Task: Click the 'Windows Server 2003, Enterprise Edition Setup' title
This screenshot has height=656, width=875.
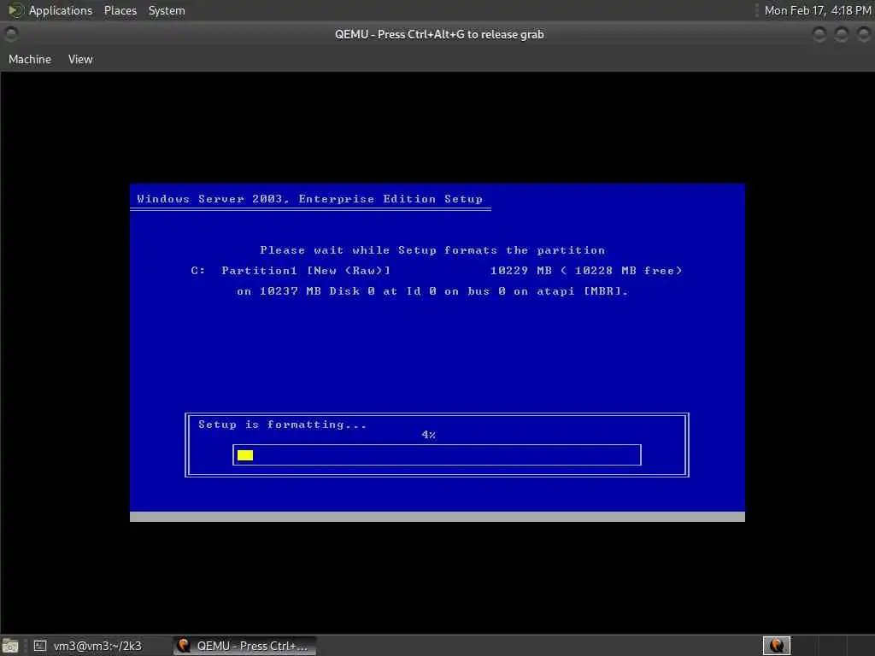Action: 309,199
